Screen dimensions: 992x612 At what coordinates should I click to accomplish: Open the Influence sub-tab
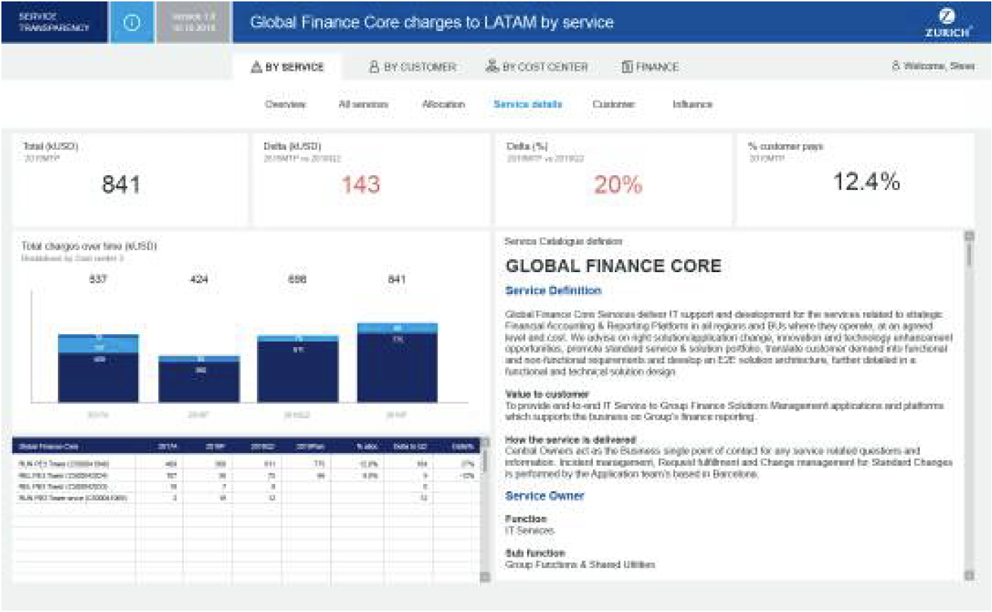692,105
